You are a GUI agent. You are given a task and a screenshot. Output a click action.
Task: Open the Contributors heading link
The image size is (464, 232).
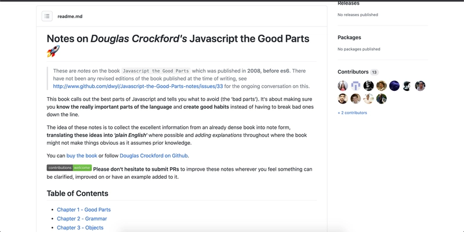pos(353,72)
